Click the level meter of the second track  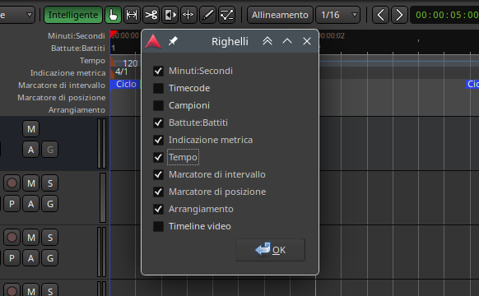pyautogui.click(x=103, y=197)
